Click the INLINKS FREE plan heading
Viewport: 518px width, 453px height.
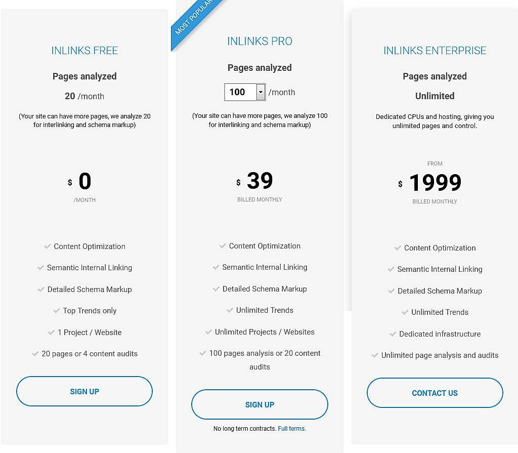84,51
